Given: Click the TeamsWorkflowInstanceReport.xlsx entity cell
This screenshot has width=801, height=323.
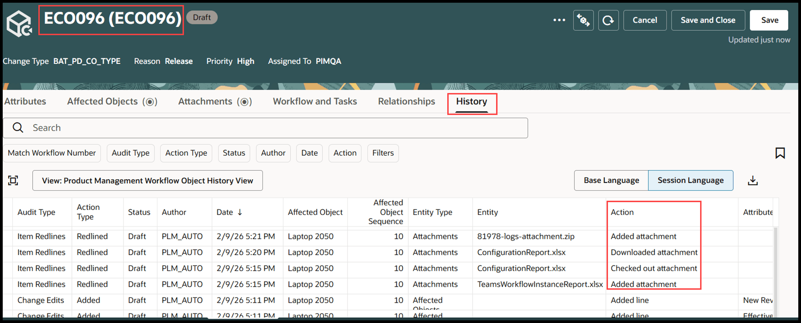Looking at the screenshot, I should tap(540, 284).
